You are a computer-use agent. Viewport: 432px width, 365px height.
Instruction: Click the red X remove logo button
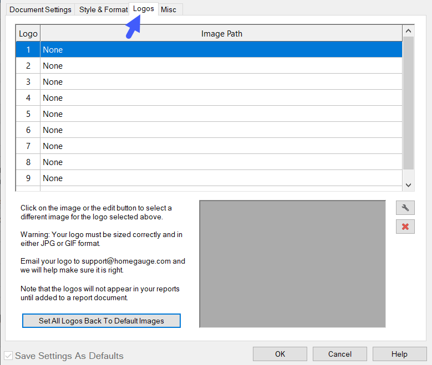pyautogui.click(x=405, y=227)
